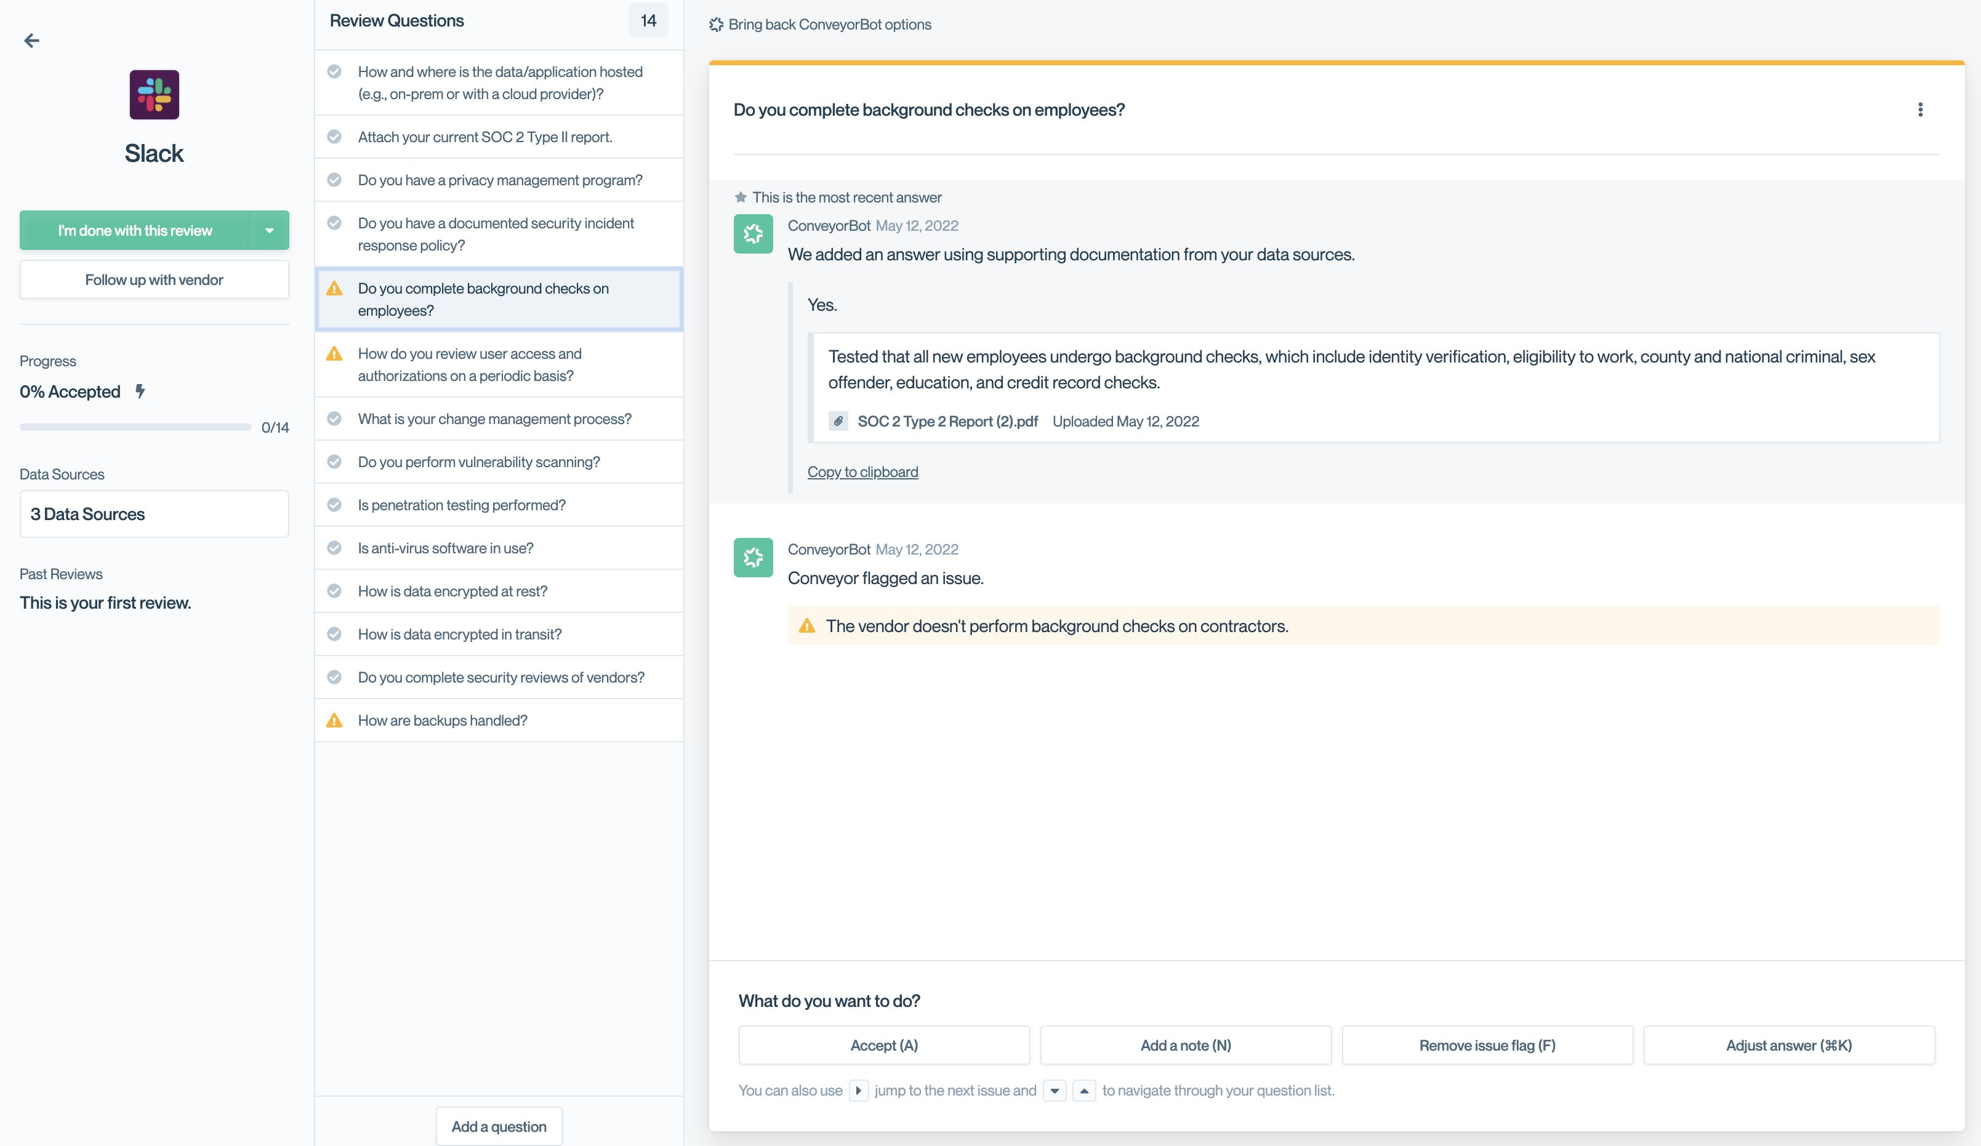The width and height of the screenshot is (1981, 1146).
Task: Click the back arrow icon
Action: click(31, 40)
